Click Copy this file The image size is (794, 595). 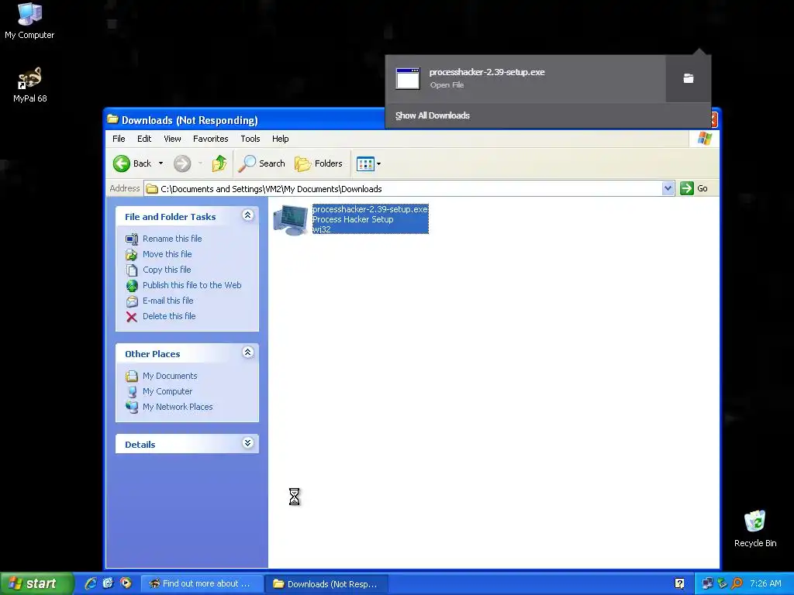[x=167, y=270]
